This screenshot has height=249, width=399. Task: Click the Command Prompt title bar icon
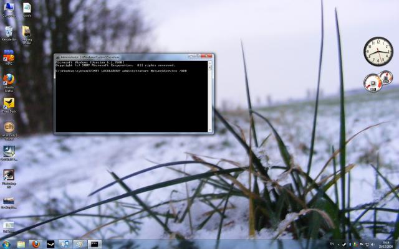(58, 57)
